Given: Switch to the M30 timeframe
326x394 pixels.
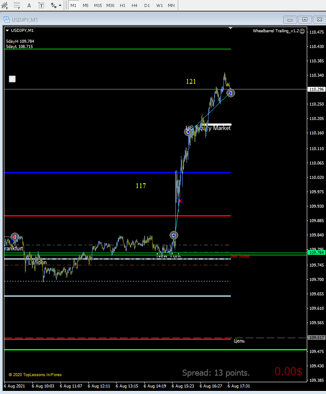Looking at the screenshot, I should point(110,5).
